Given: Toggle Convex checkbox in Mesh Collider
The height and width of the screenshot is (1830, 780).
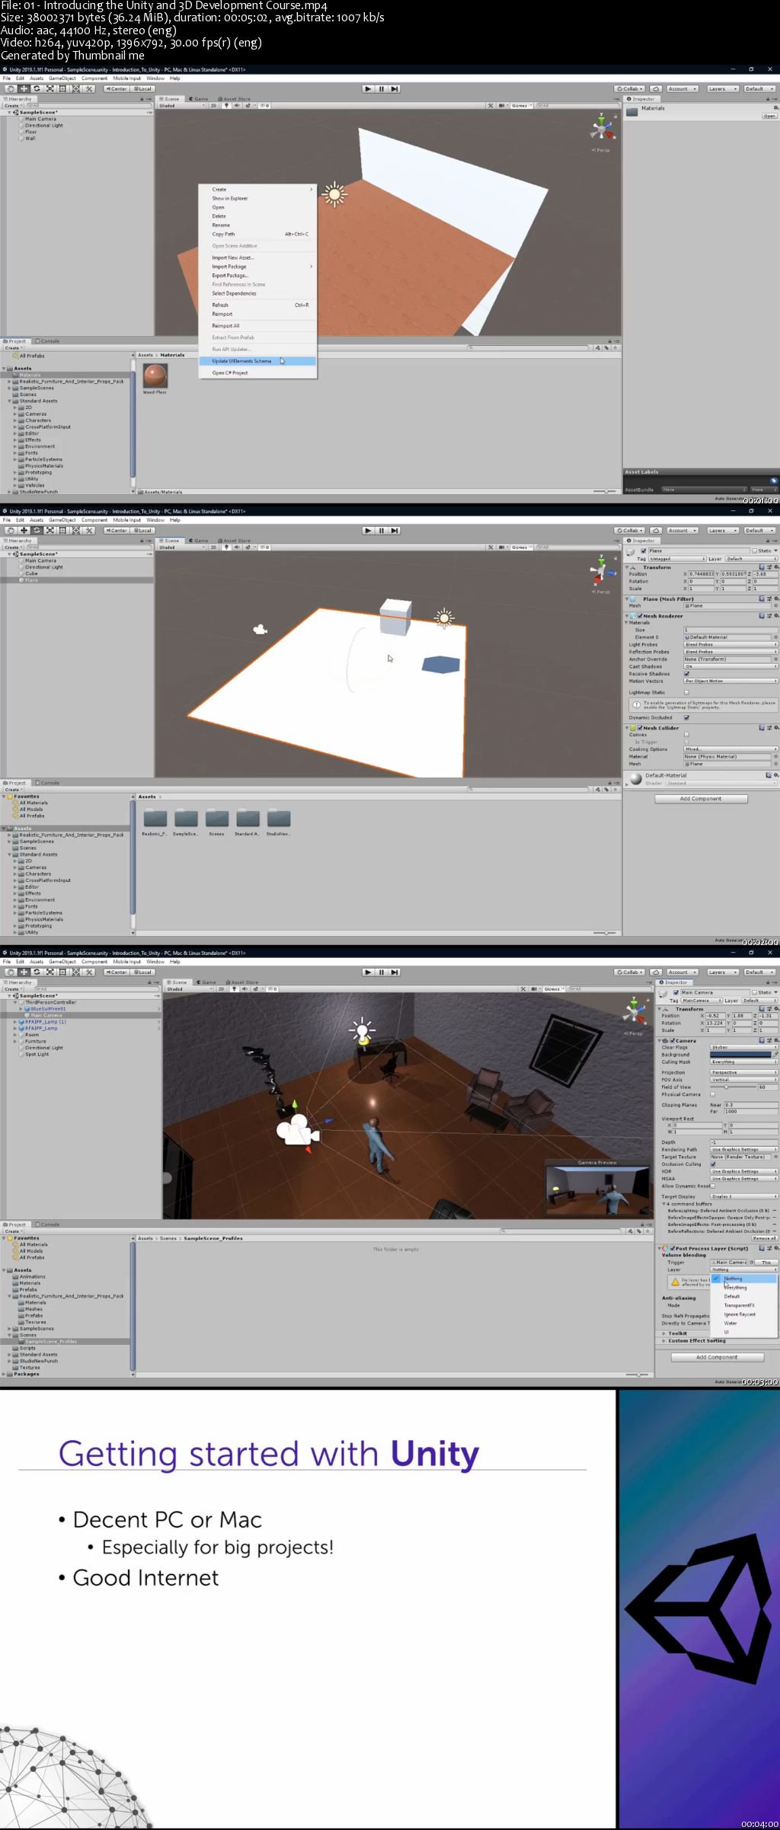Looking at the screenshot, I should tap(686, 735).
